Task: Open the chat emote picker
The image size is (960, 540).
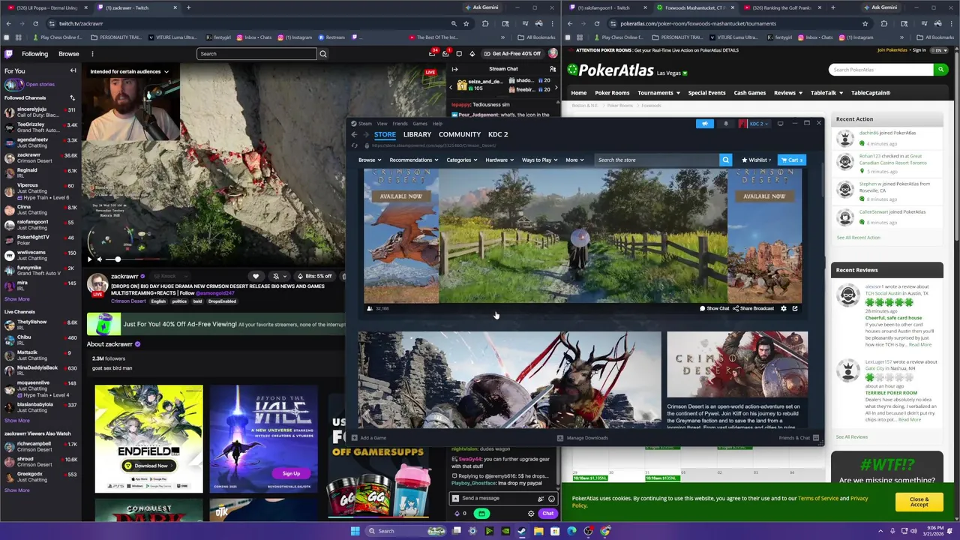Action: click(x=551, y=499)
